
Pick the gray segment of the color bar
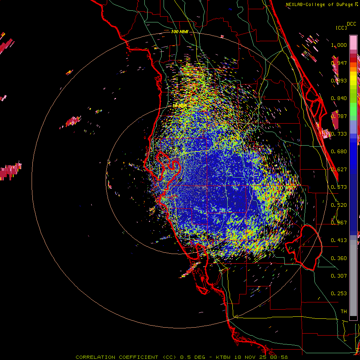pos(353,278)
